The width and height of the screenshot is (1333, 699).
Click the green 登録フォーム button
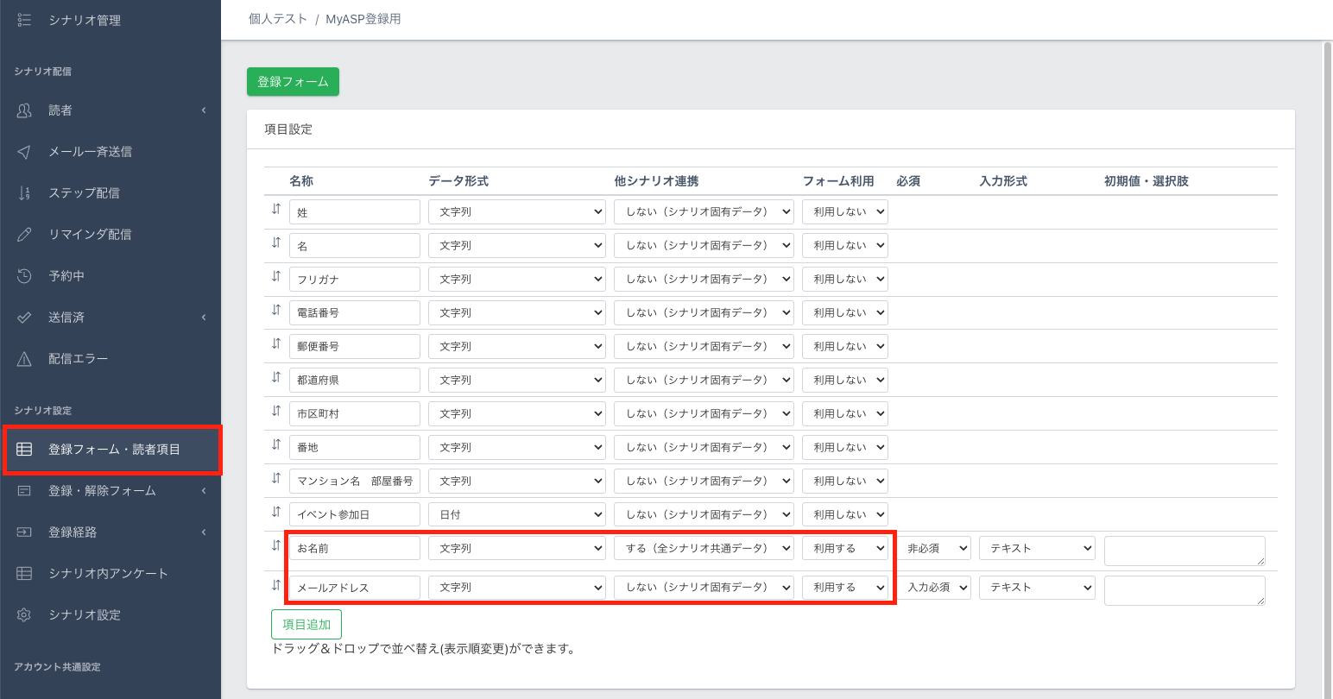pyautogui.click(x=293, y=82)
